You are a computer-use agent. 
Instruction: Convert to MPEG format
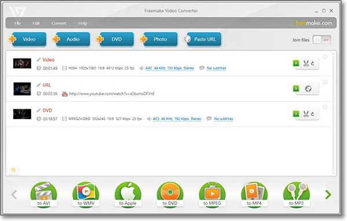[212, 194]
